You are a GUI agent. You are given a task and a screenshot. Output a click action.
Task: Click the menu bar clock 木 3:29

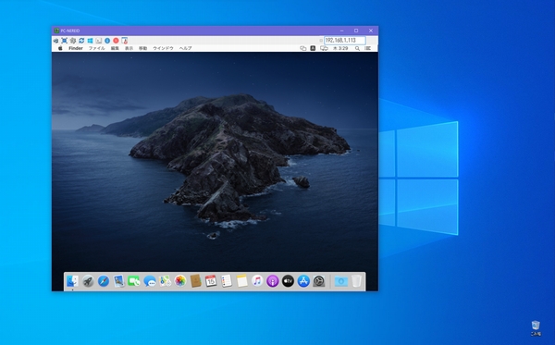[340, 48]
